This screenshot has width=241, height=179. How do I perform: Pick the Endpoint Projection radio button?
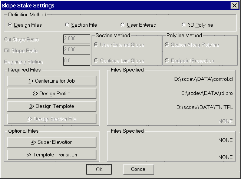[x=189, y=60]
